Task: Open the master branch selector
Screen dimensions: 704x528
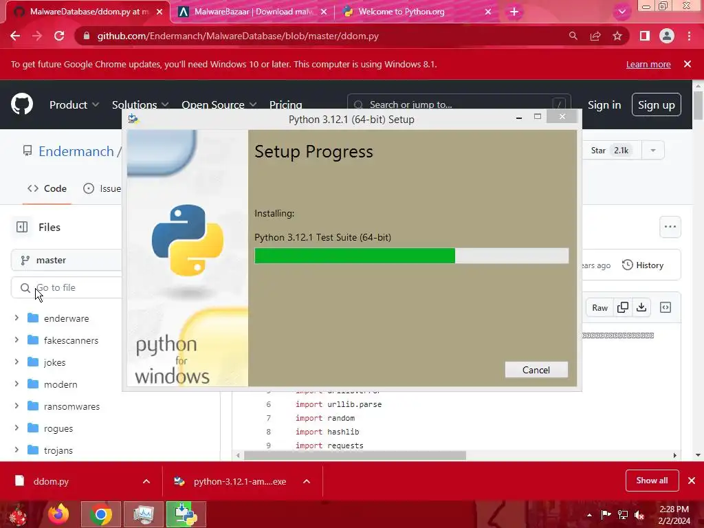Action: tap(67, 260)
